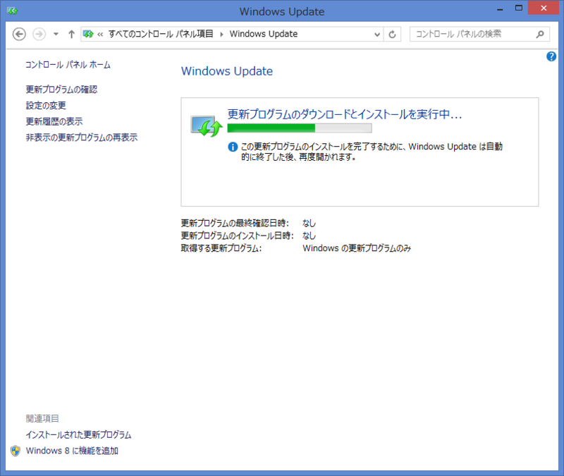Open コントロール パネル ホーム link

68,65
